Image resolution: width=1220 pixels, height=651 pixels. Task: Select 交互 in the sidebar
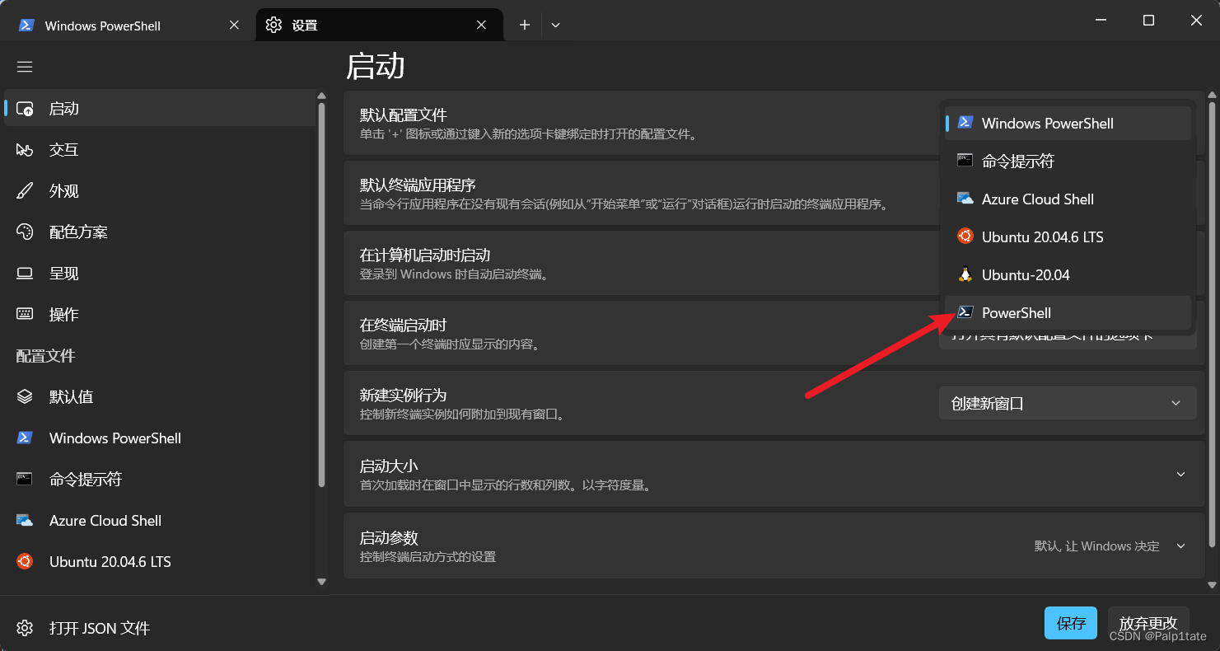pyautogui.click(x=160, y=149)
